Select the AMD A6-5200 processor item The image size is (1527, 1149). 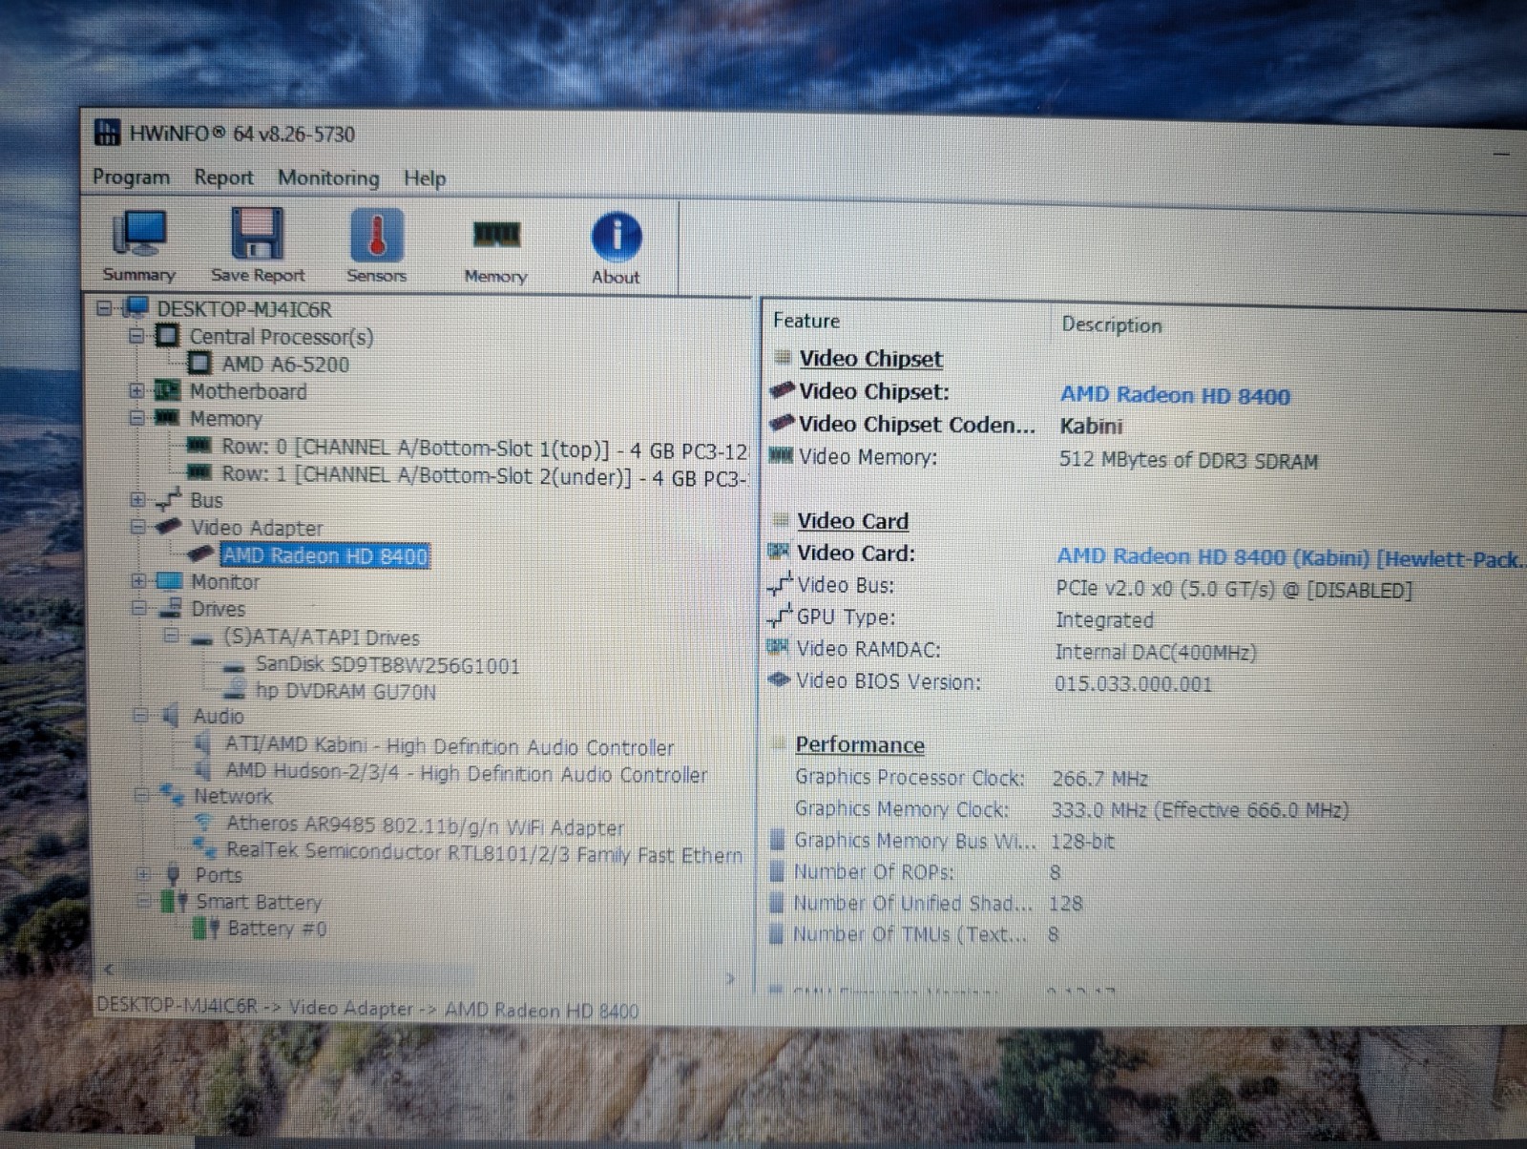point(285,364)
